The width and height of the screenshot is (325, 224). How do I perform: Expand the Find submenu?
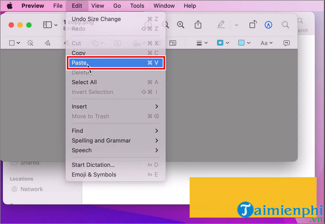(115, 131)
